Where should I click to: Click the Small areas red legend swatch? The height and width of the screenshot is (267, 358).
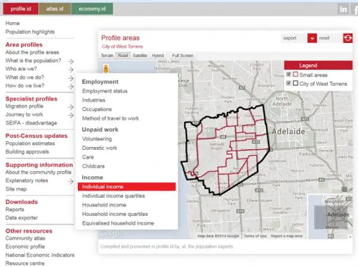pos(295,74)
